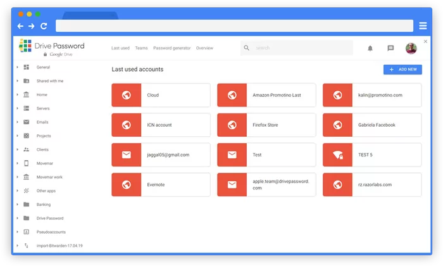Click the Emails envelope icon in sidebar

(27, 122)
